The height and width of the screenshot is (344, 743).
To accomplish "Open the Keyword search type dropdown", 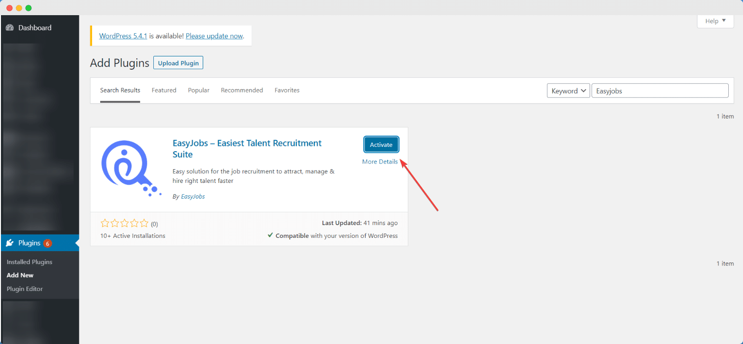I will click(x=568, y=91).
